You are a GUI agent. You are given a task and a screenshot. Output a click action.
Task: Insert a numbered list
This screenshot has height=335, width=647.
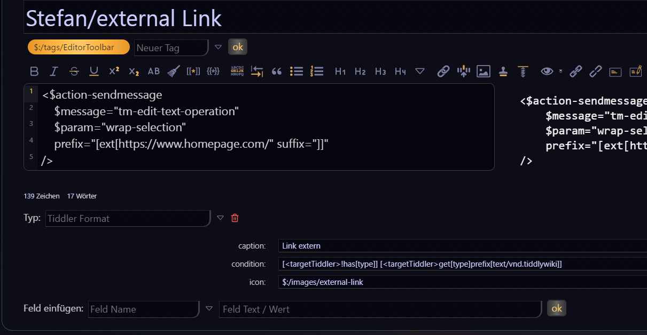(317, 71)
